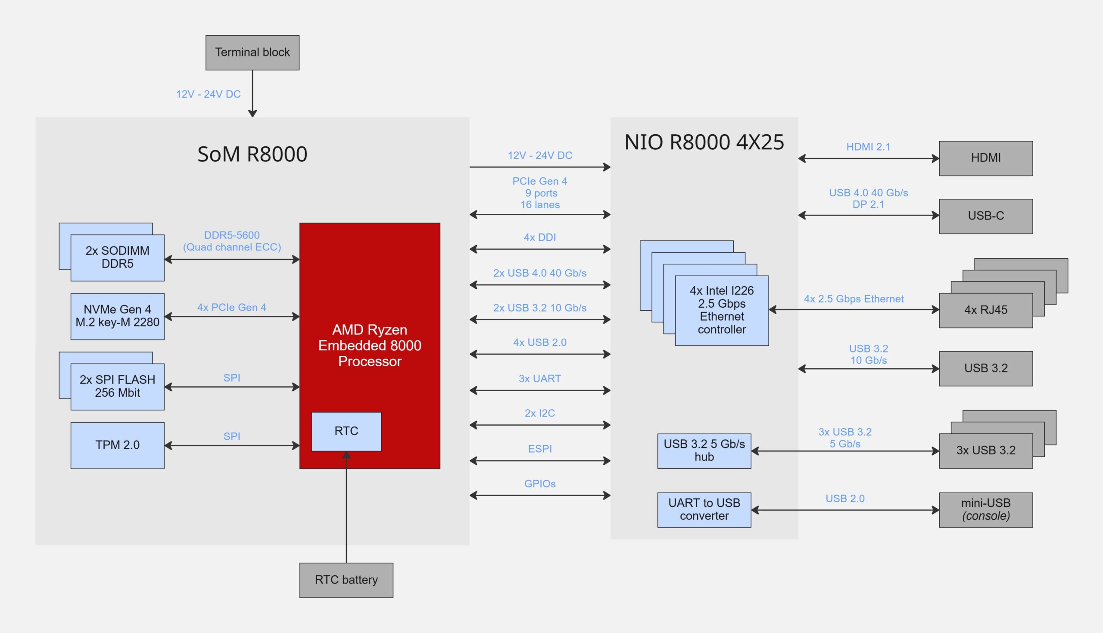Click the 2x SPI FLASH 256 Mbit block
Screen dimensions: 1103x633
point(118,386)
